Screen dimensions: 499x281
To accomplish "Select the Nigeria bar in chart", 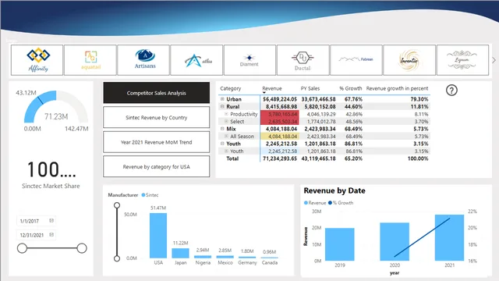I will click(203, 257).
